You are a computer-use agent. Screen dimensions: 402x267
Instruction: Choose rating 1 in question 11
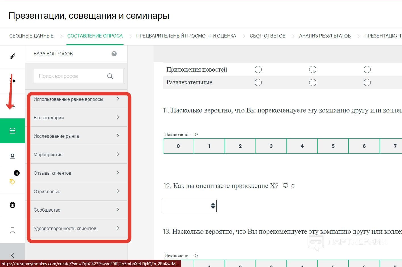pos(209,146)
